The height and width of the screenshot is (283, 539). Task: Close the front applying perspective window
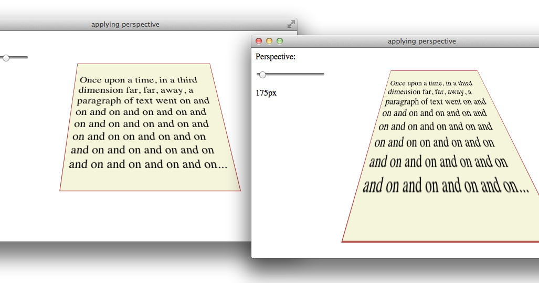(259, 41)
